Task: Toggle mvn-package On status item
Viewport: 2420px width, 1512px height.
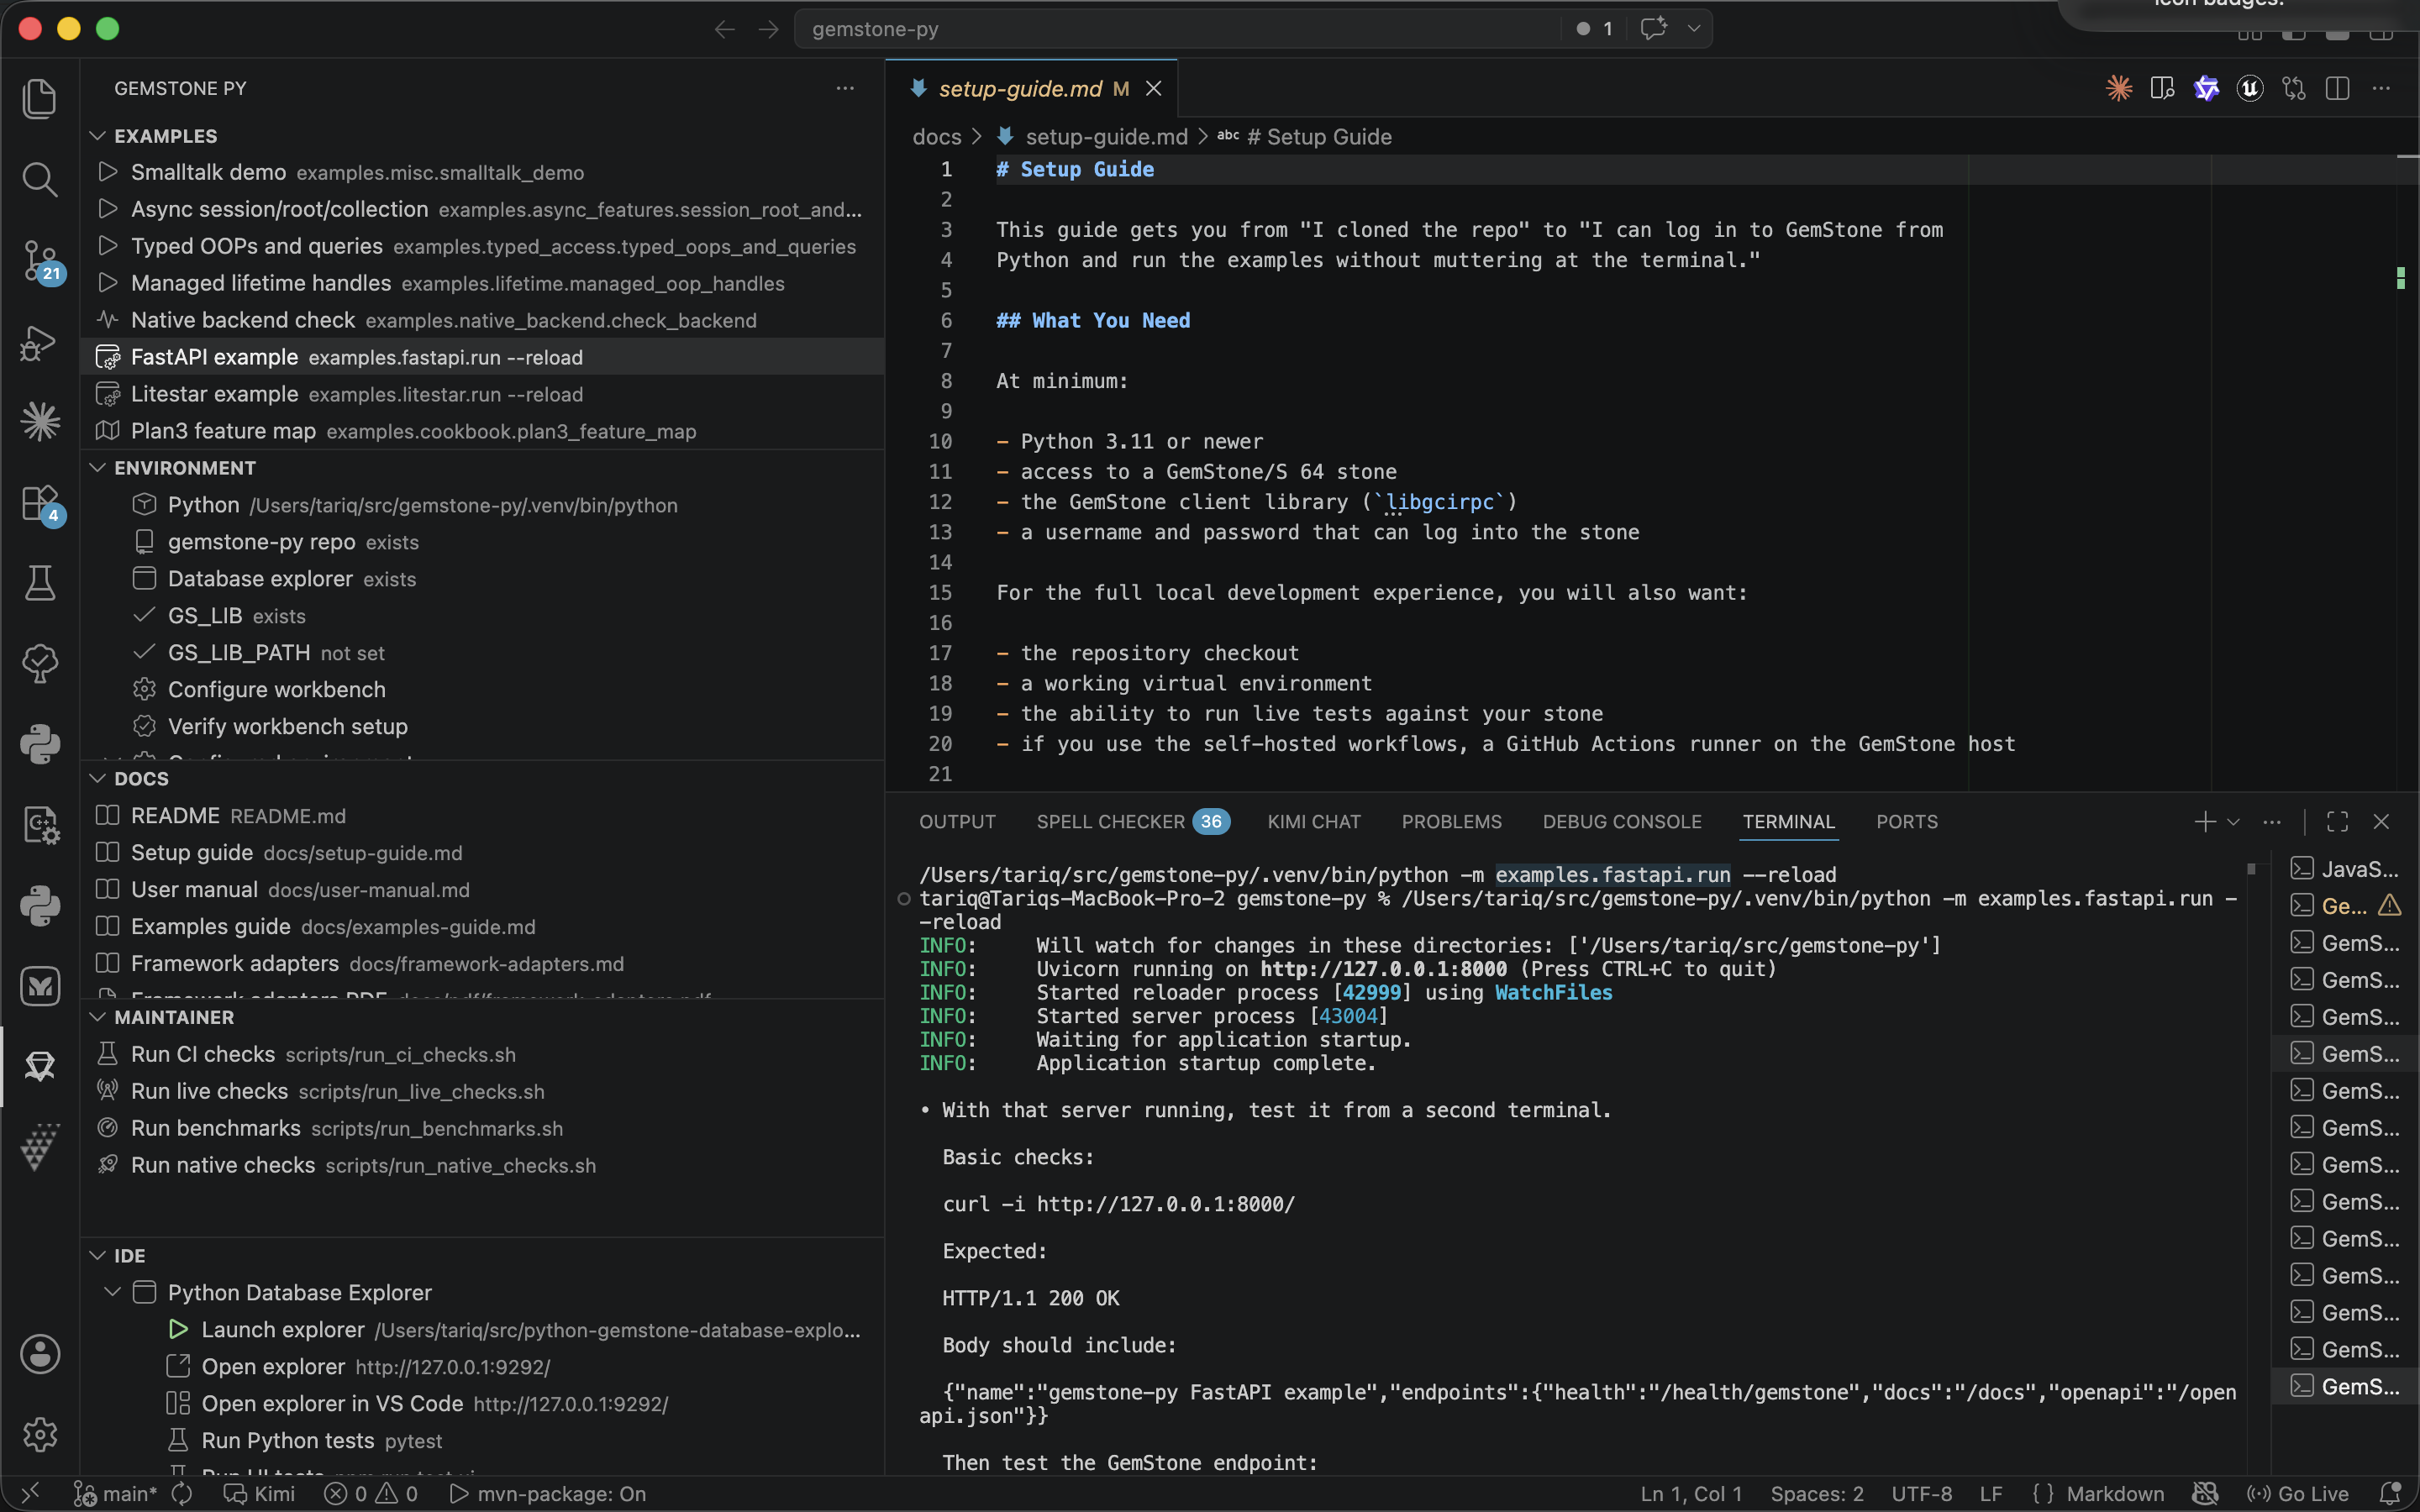Action: (547, 1494)
